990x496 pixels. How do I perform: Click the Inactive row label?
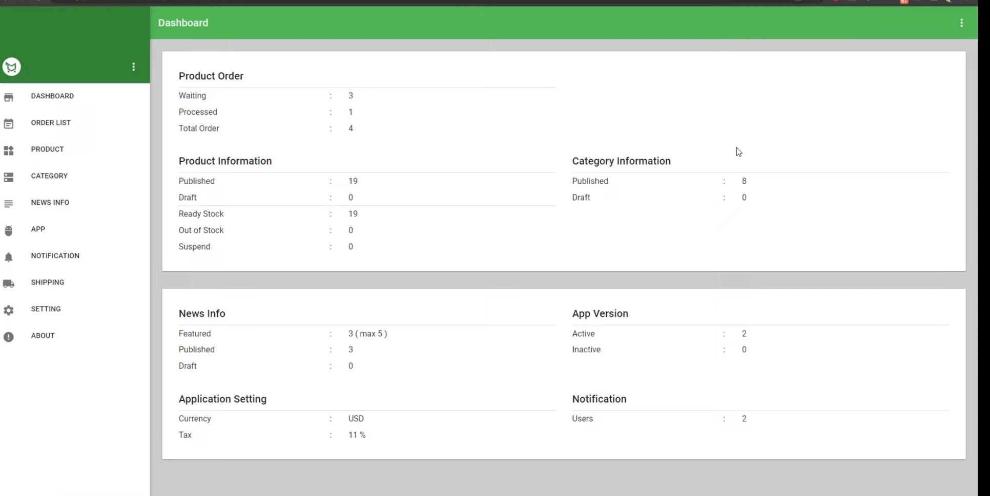(586, 350)
